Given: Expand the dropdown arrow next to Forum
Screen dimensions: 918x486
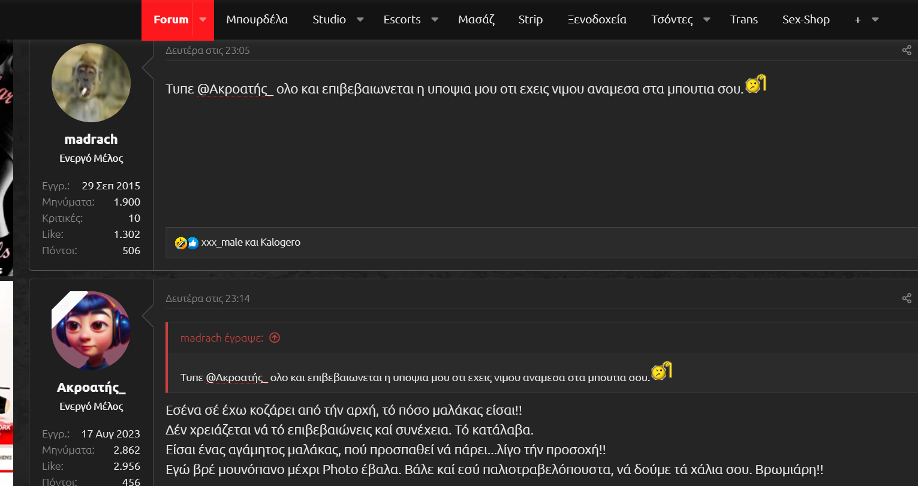Looking at the screenshot, I should click(203, 20).
